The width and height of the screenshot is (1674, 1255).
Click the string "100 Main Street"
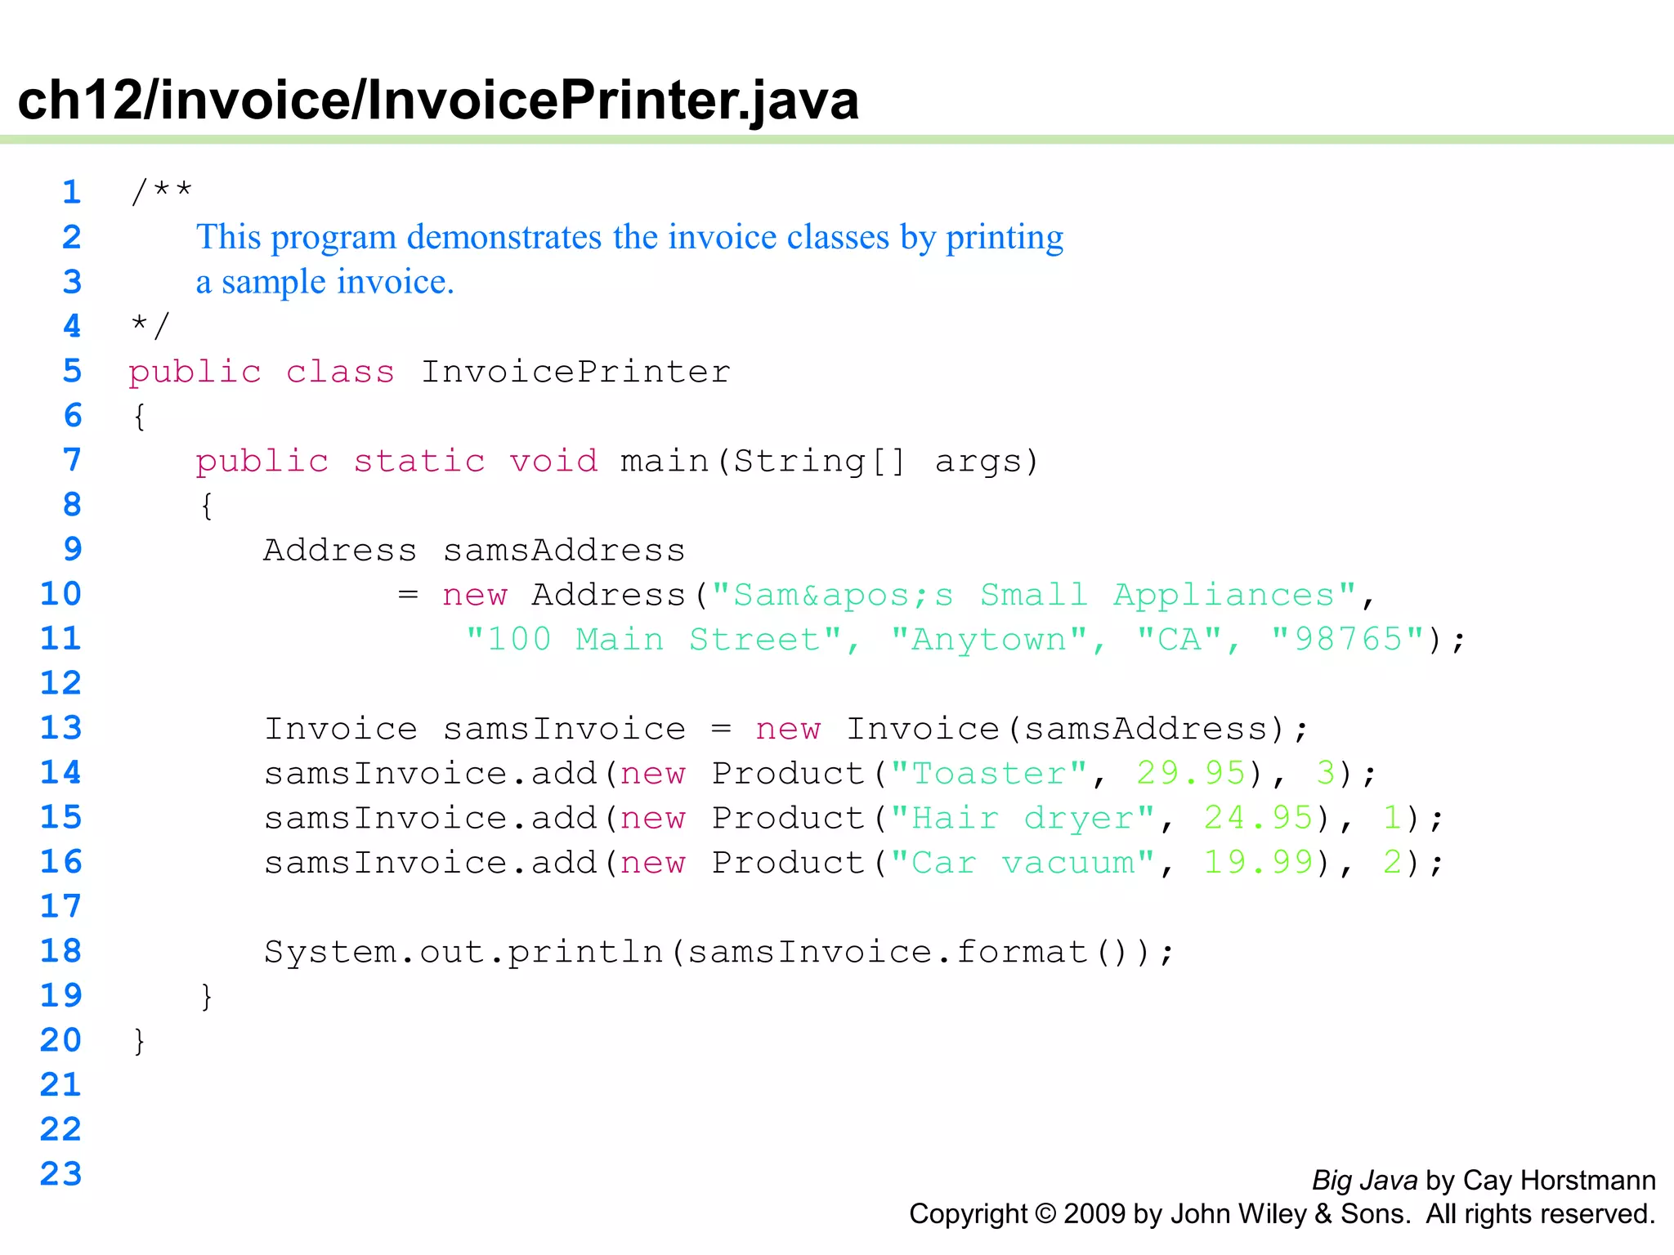654,639
